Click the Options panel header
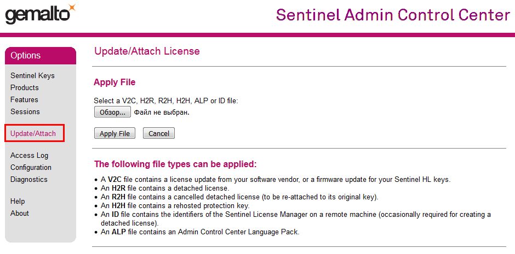The width and height of the screenshot is (515, 254). click(41, 56)
